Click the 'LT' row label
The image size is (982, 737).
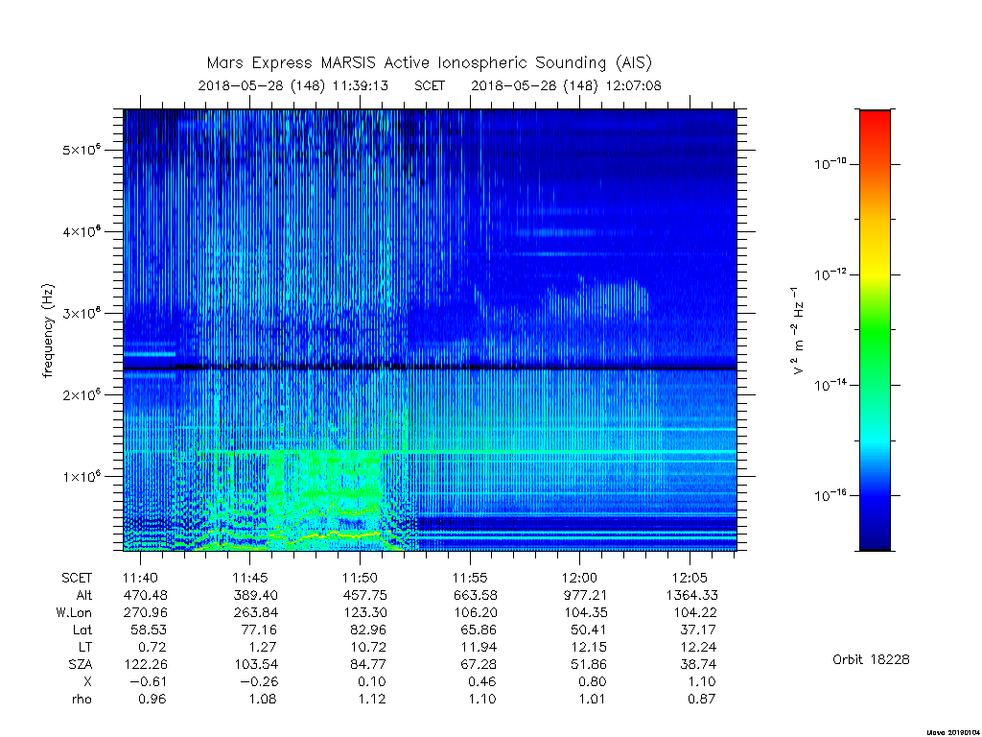pyautogui.click(x=84, y=647)
